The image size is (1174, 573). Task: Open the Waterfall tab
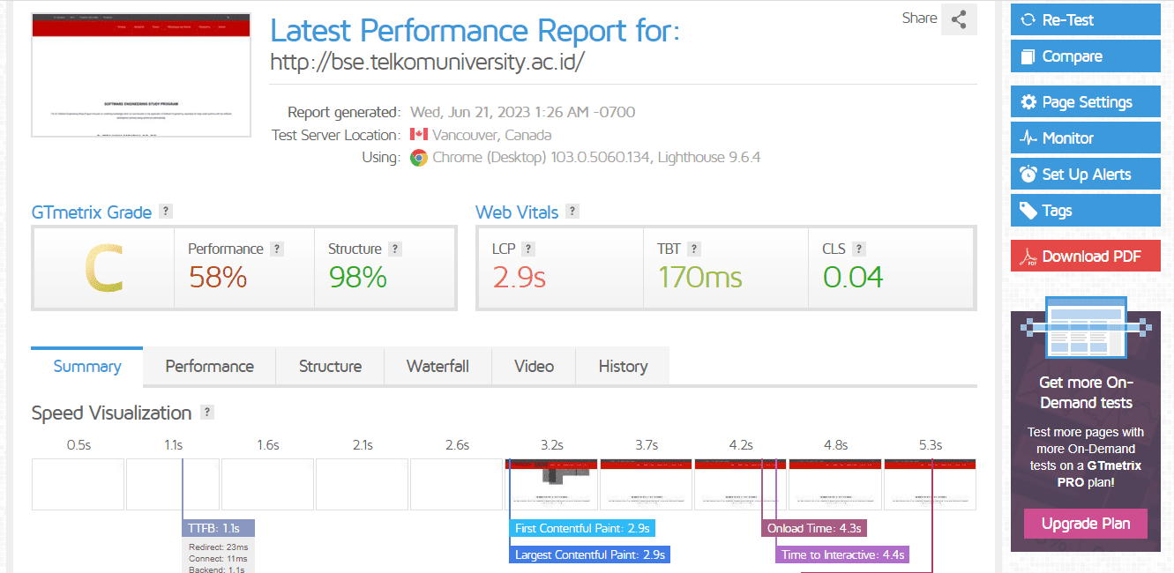(x=437, y=366)
